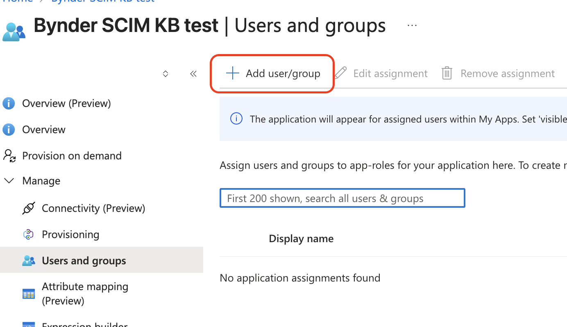Select the Provision on demand person icon
567x327 pixels.
pos(9,155)
